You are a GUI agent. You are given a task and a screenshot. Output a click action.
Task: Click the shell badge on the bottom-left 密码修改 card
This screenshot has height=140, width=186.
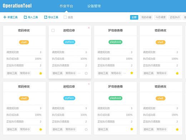click(24, 98)
